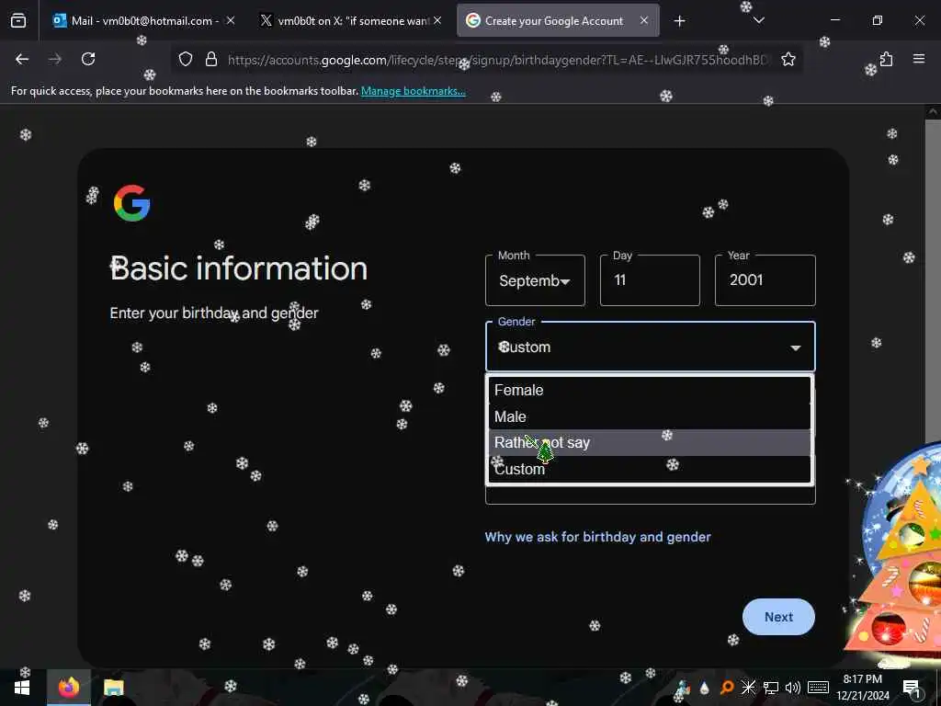Viewport: 941px width, 706px height.
Task: Open the tracking protection shield icon
Action: [x=186, y=59]
